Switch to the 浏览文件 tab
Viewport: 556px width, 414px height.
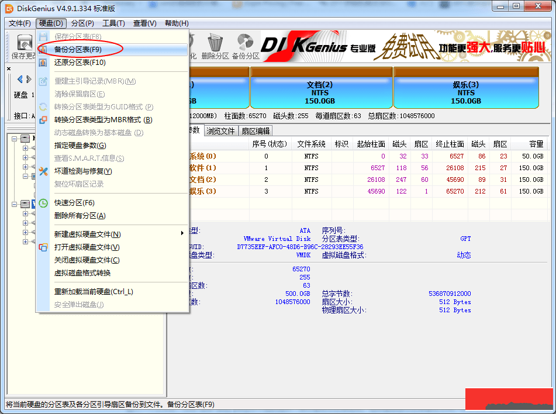click(220, 131)
